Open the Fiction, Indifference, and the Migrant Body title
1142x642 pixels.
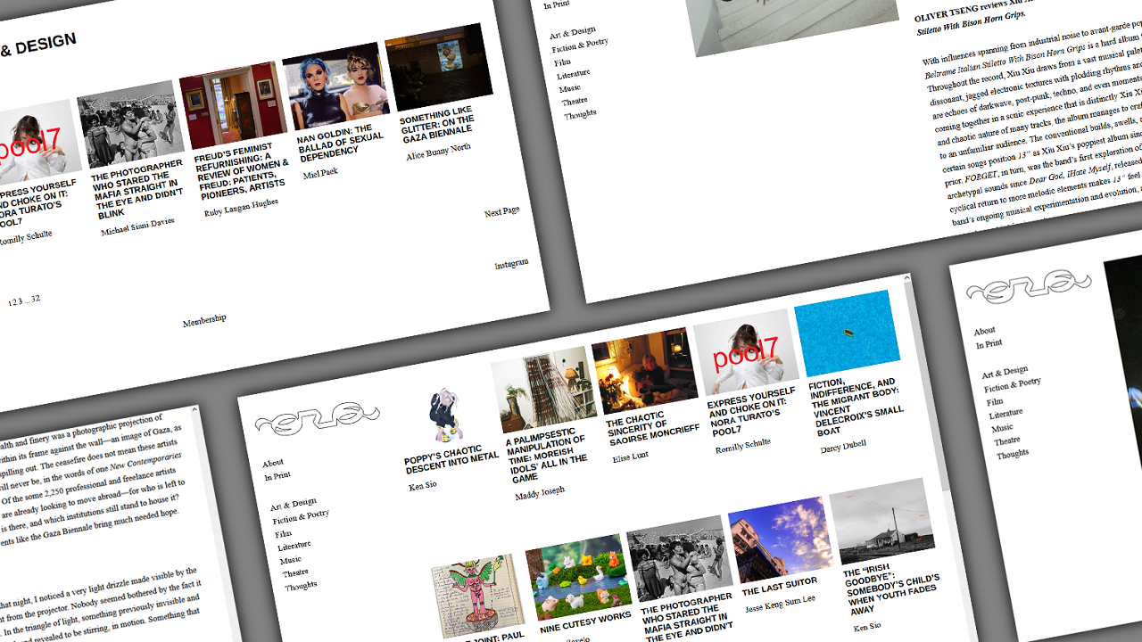click(856, 407)
